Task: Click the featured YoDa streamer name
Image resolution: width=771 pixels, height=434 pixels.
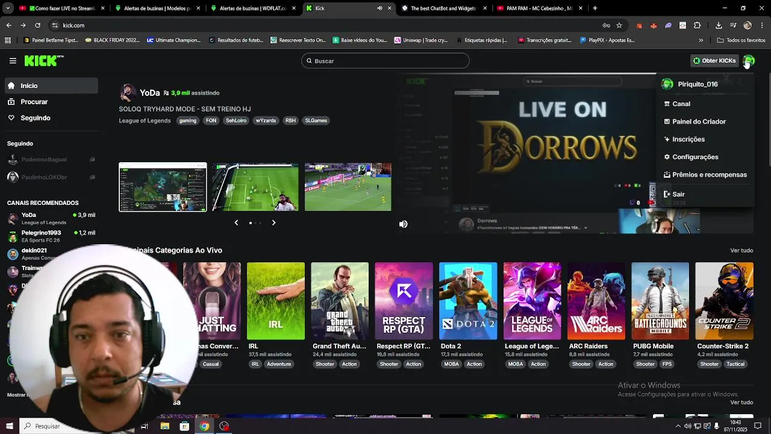Action: pos(149,93)
